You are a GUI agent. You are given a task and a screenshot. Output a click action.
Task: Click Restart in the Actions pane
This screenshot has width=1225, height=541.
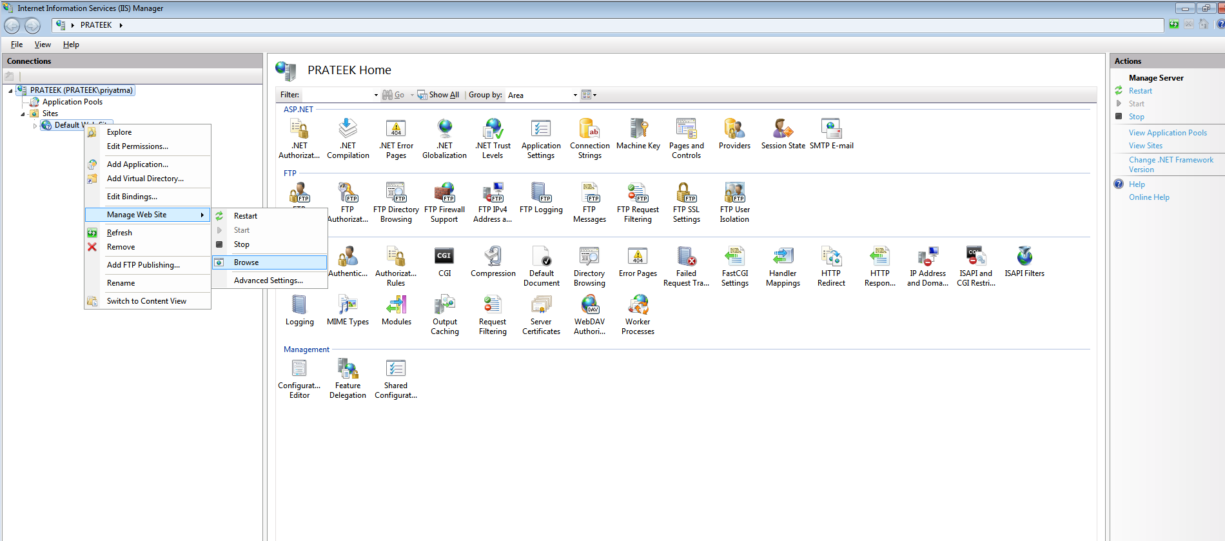[1140, 91]
